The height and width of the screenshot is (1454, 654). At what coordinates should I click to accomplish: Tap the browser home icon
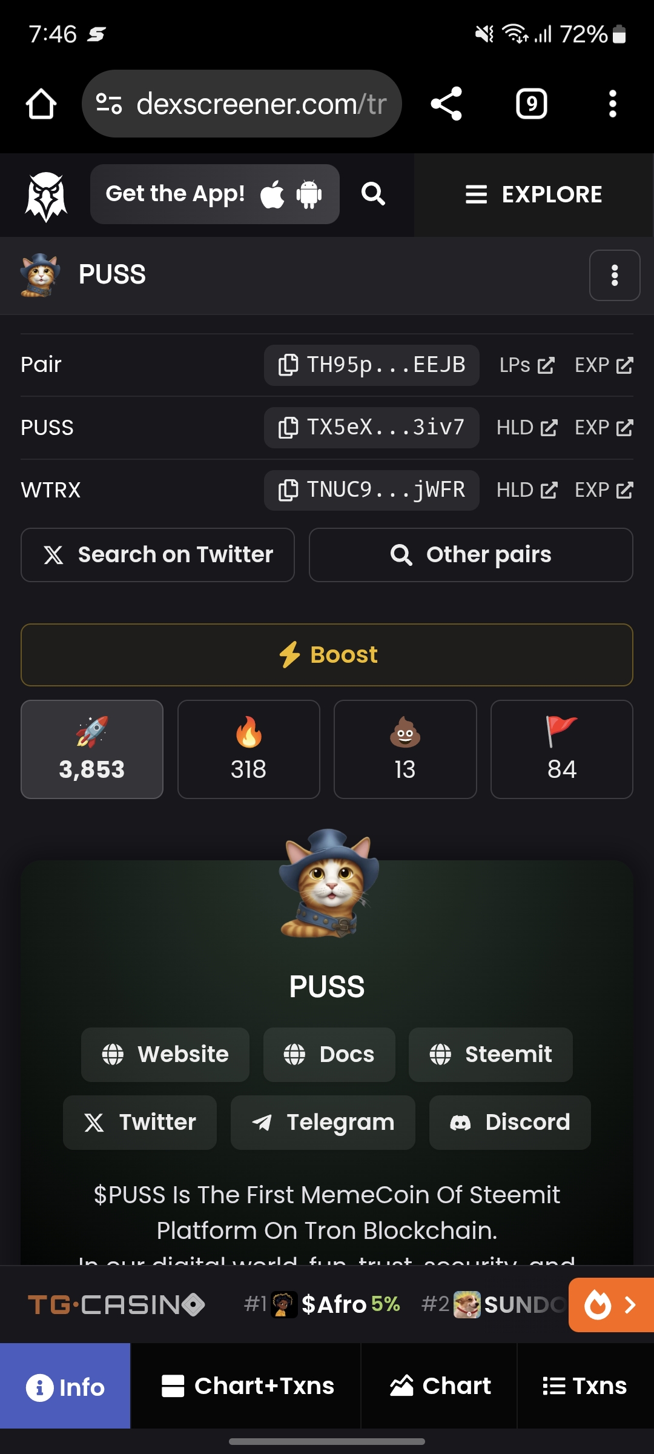click(41, 104)
